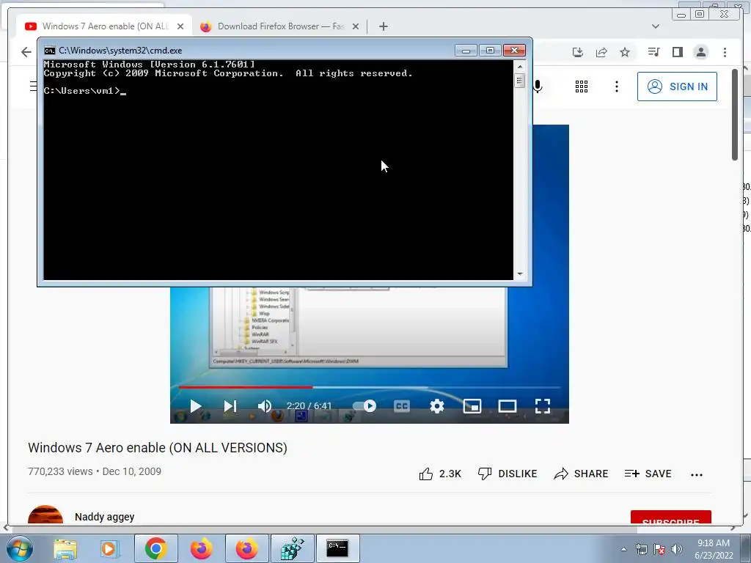Click the SIGN IN button

(677, 87)
